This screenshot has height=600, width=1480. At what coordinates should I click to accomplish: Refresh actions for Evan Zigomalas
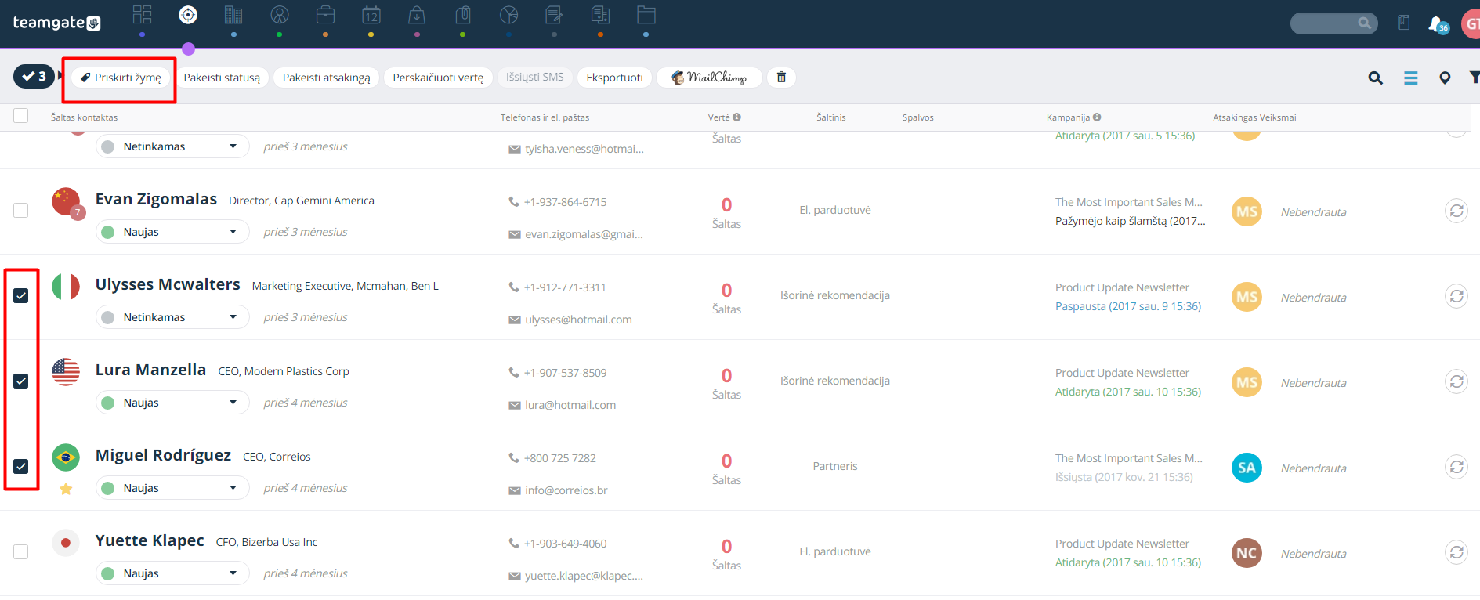click(x=1456, y=211)
